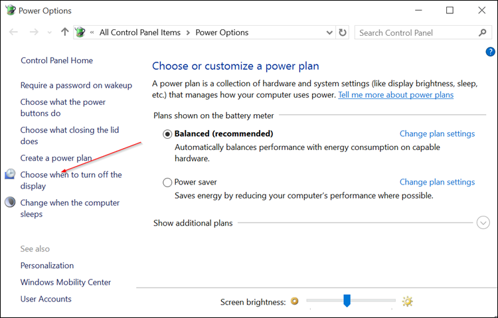Image resolution: width=498 pixels, height=318 pixels.
Task: Click the magnifier search icon
Action: click(x=483, y=33)
